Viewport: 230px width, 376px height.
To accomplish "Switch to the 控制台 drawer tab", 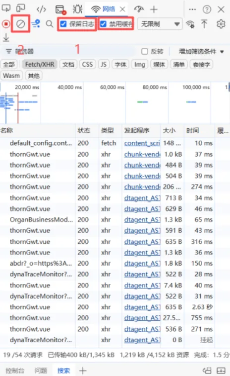I will pos(15,371).
